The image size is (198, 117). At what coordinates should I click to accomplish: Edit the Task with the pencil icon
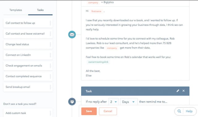178,91
